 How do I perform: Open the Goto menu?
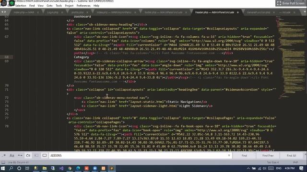click(x=49, y=6)
